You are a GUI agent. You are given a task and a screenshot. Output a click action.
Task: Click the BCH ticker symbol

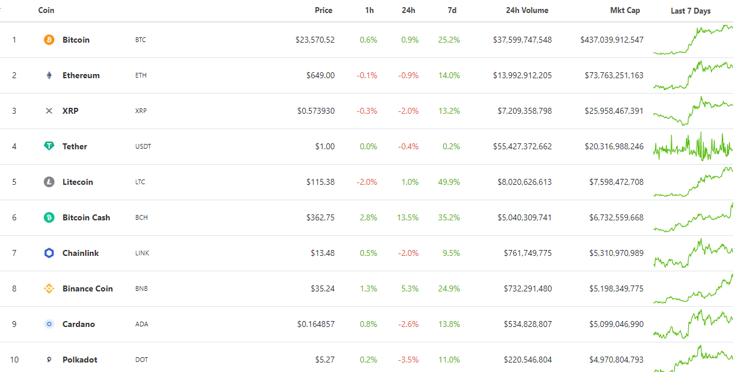[141, 217]
